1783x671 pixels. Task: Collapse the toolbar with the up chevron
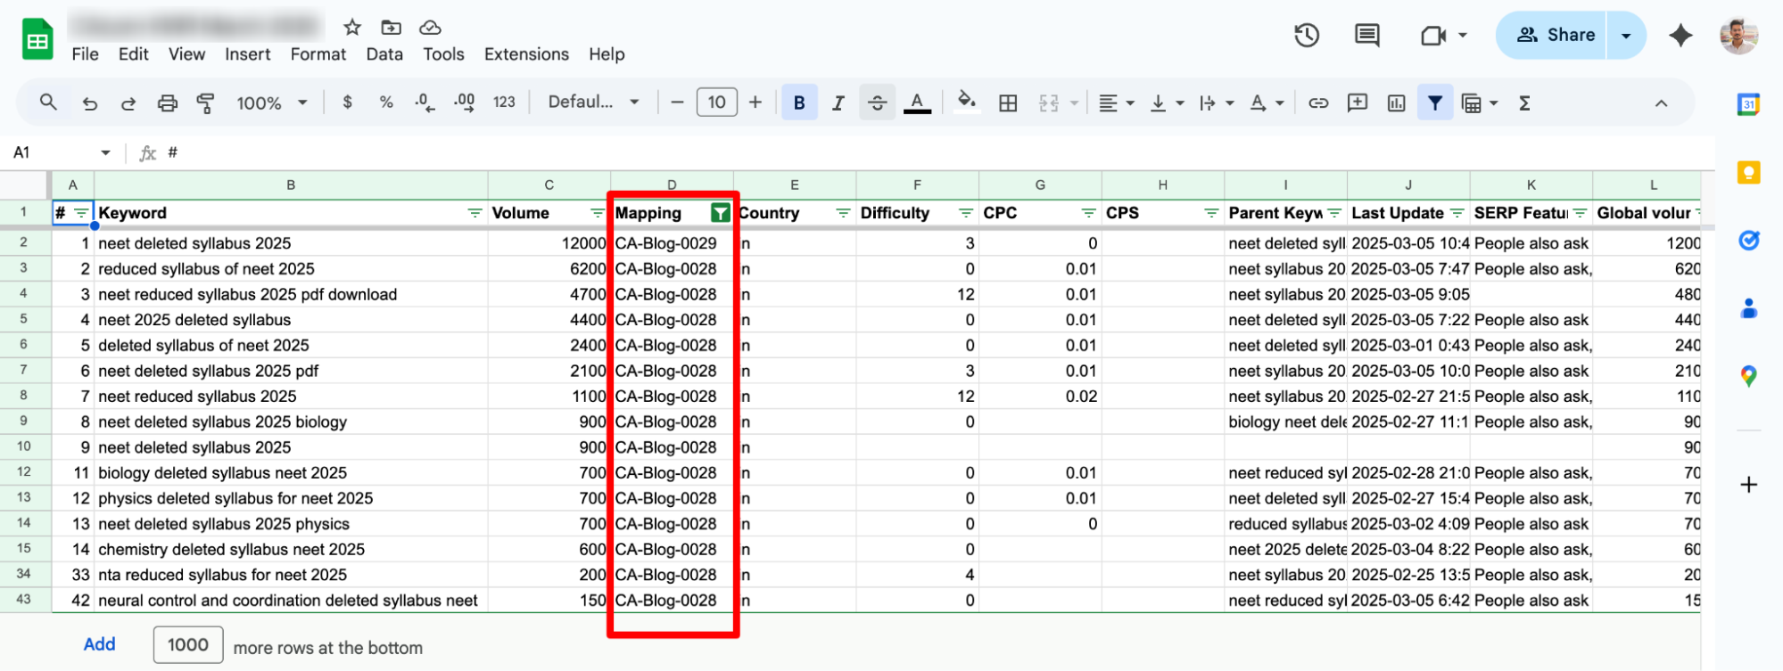1661,103
